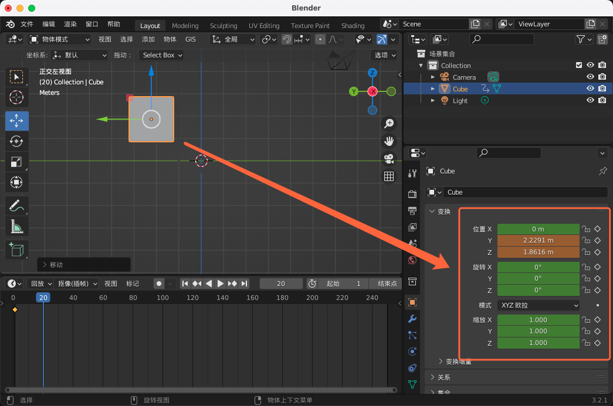The image size is (613, 406).
Task: Hide Camera in viewport via eye icon
Action: coord(590,77)
